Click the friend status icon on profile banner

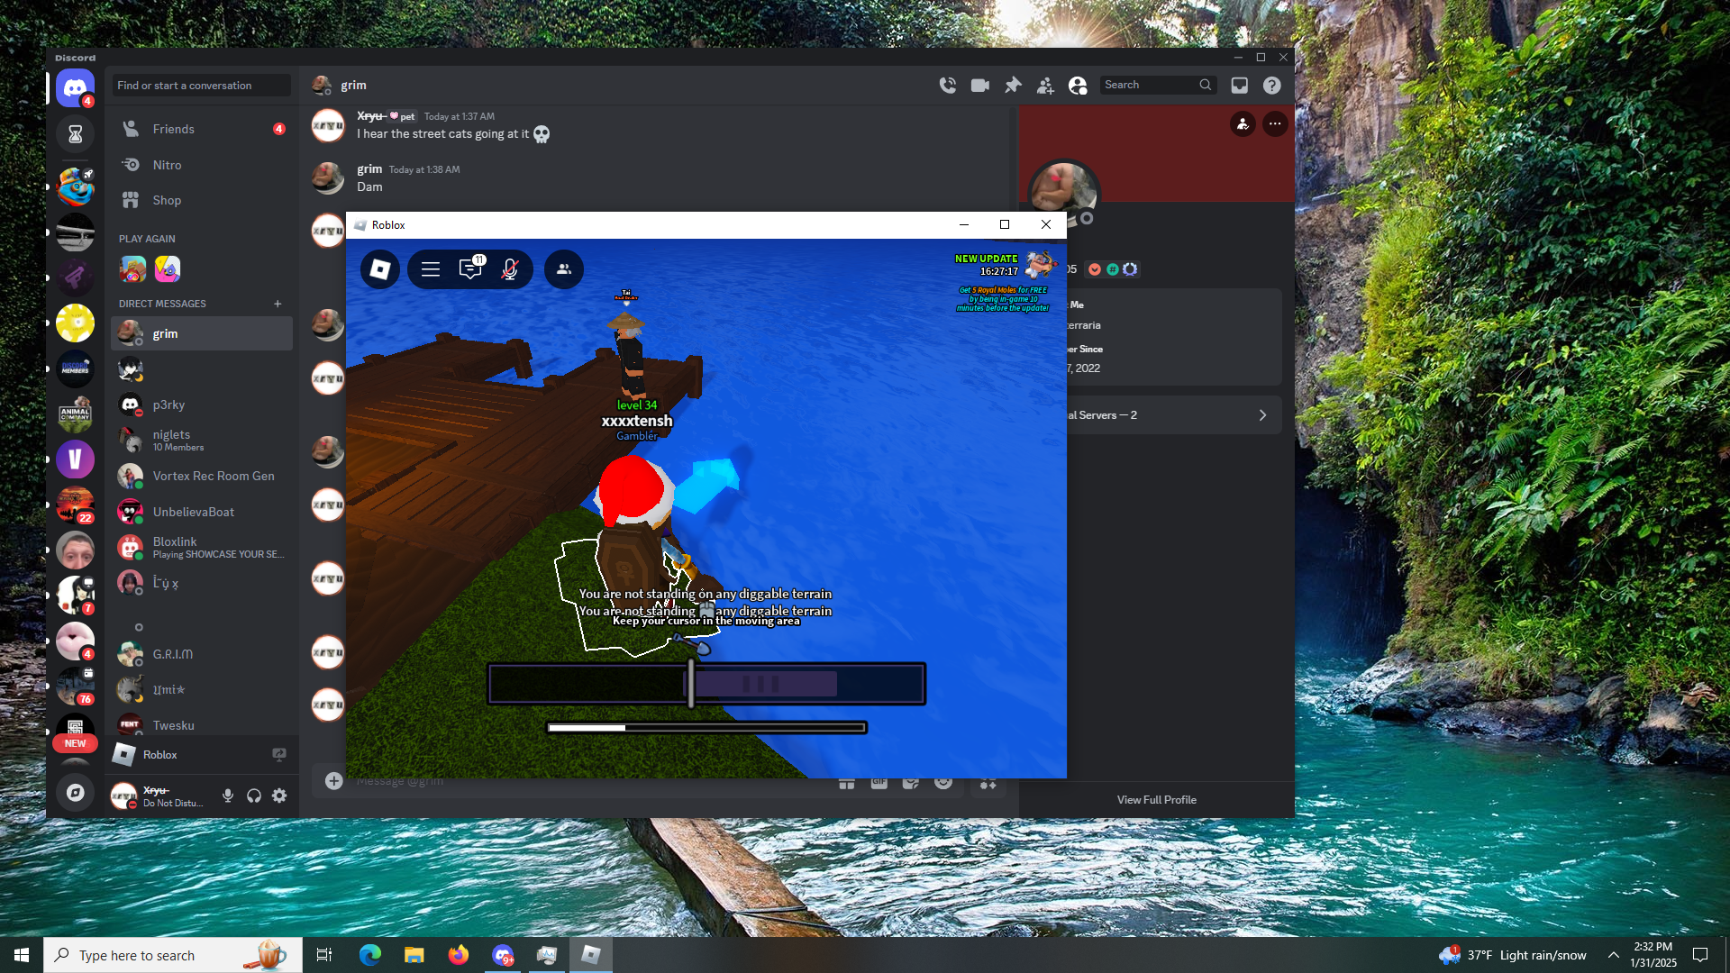click(1243, 123)
